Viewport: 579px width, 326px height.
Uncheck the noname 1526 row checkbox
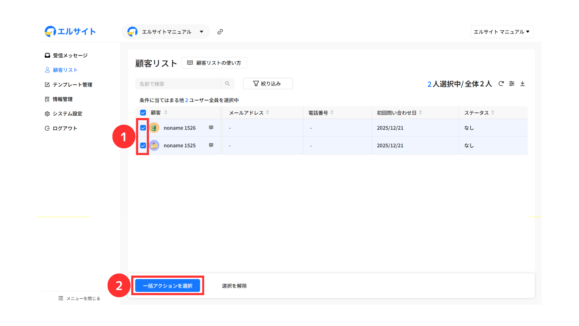click(143, 128)
